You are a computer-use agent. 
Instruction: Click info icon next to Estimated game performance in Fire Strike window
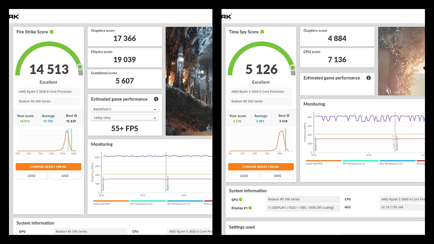point(156,99)
